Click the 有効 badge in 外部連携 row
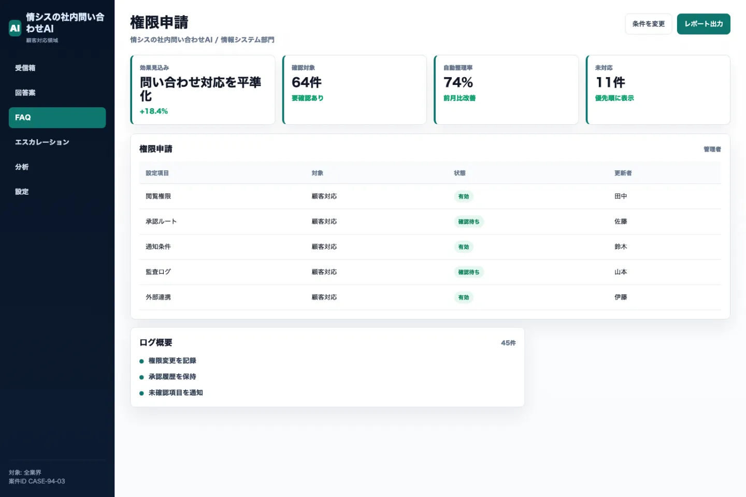This screenshot has width=746, height=497. point(464,298)
